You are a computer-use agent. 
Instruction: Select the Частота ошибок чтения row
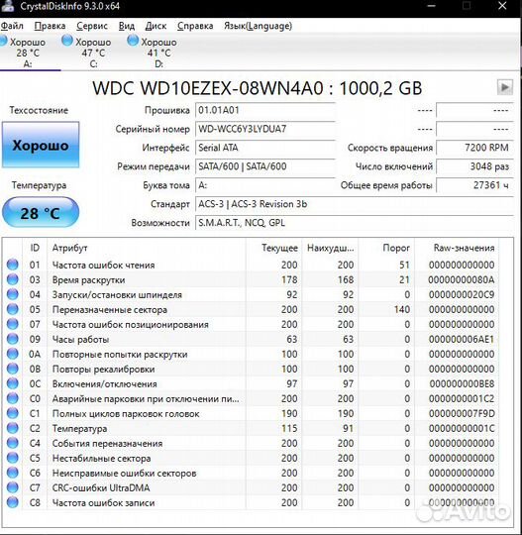tap(251, 265)
